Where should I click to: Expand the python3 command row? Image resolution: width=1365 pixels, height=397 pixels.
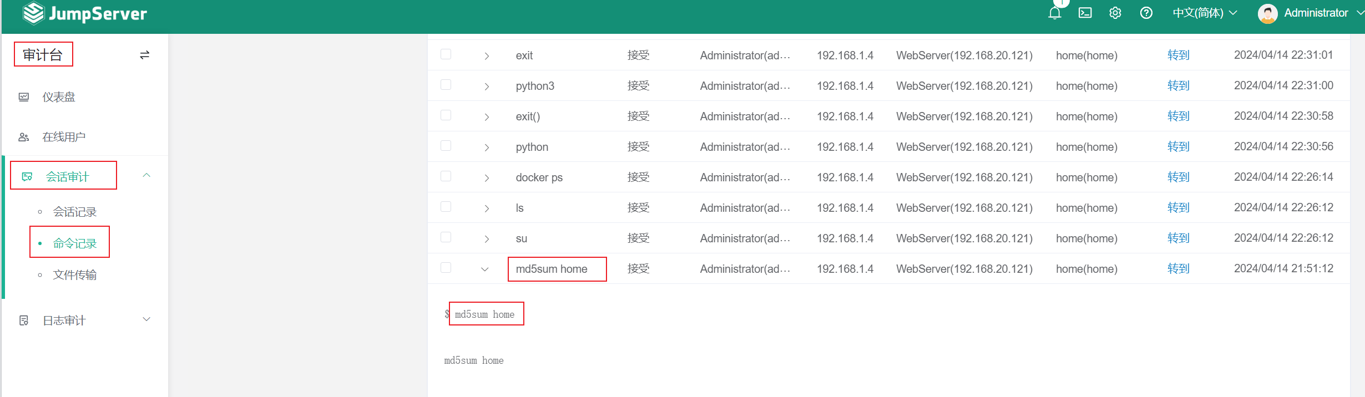[x=487, y=86]
